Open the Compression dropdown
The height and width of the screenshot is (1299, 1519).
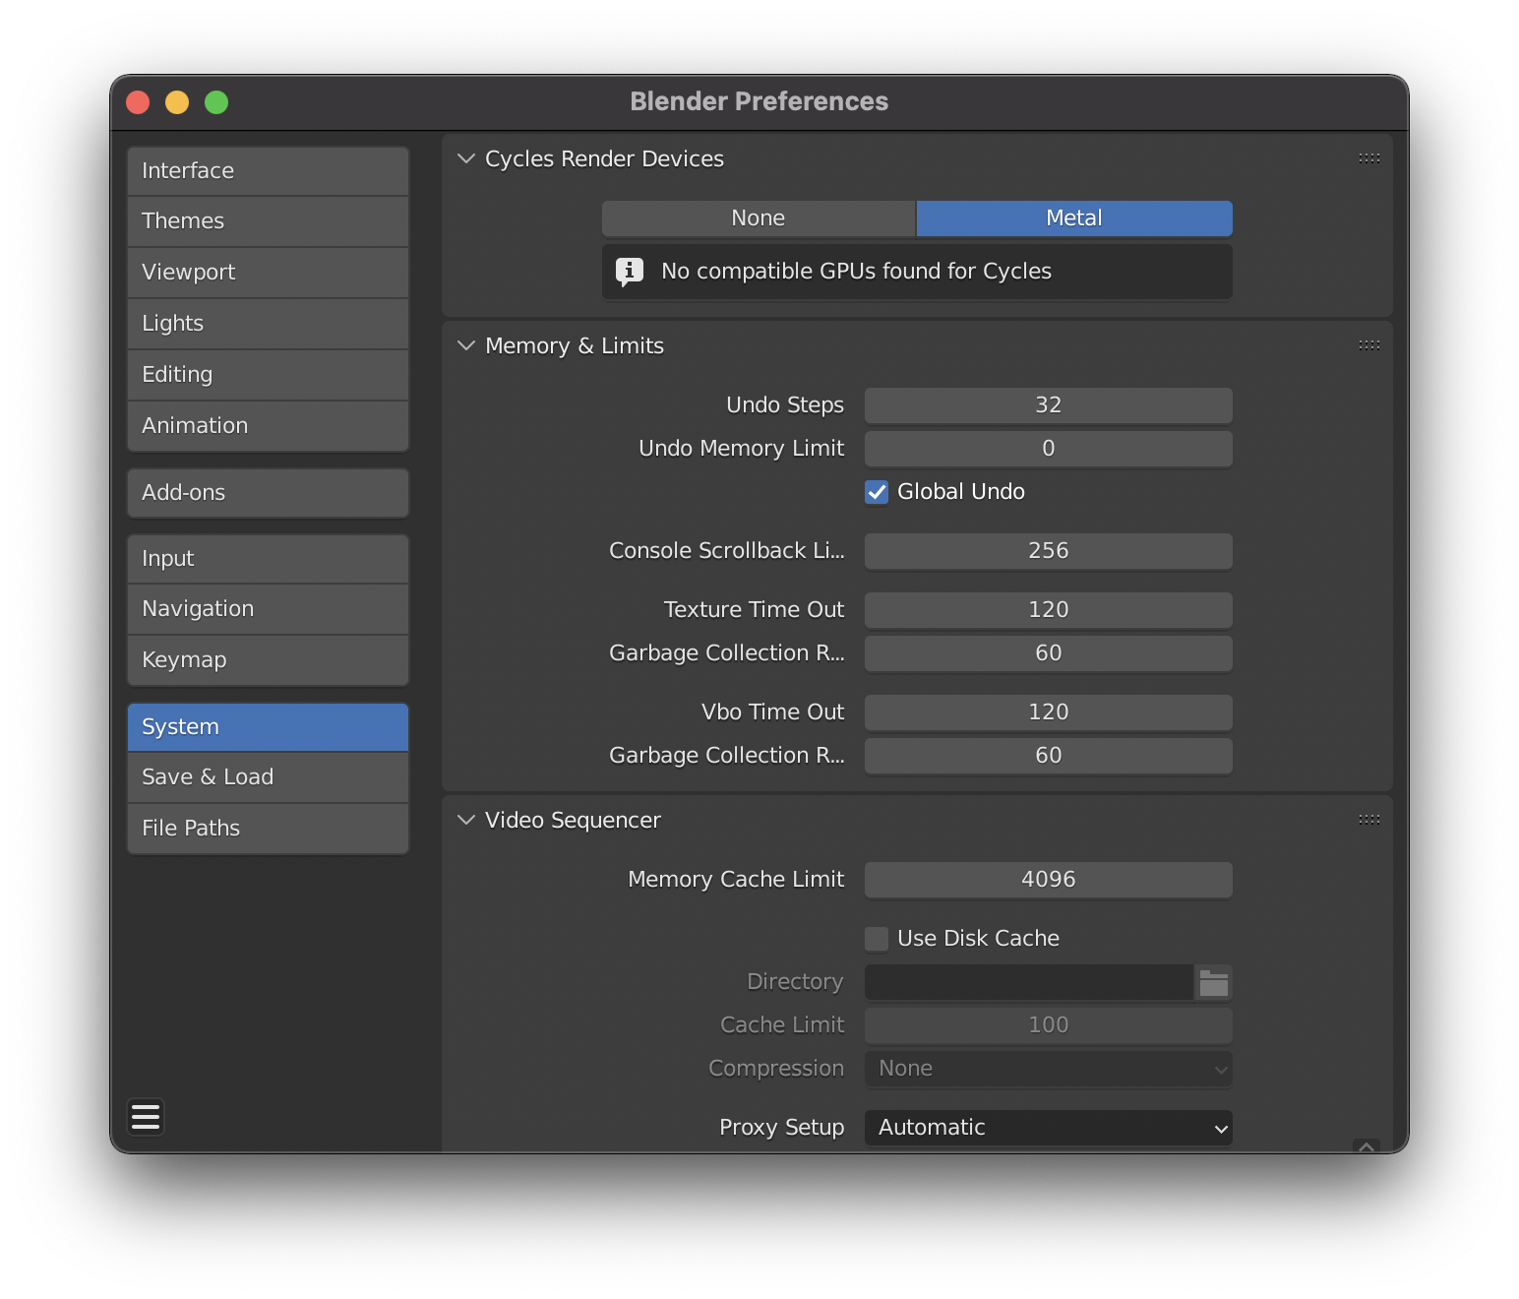pos(1049,1069)
